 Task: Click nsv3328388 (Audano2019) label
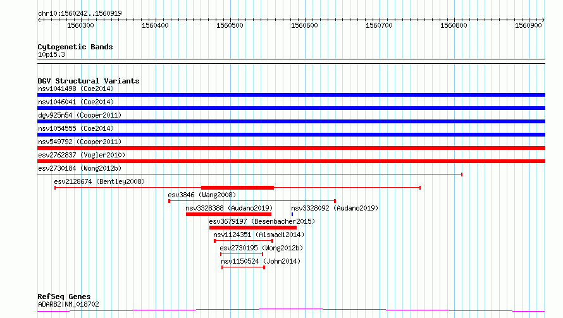(229, 208)
